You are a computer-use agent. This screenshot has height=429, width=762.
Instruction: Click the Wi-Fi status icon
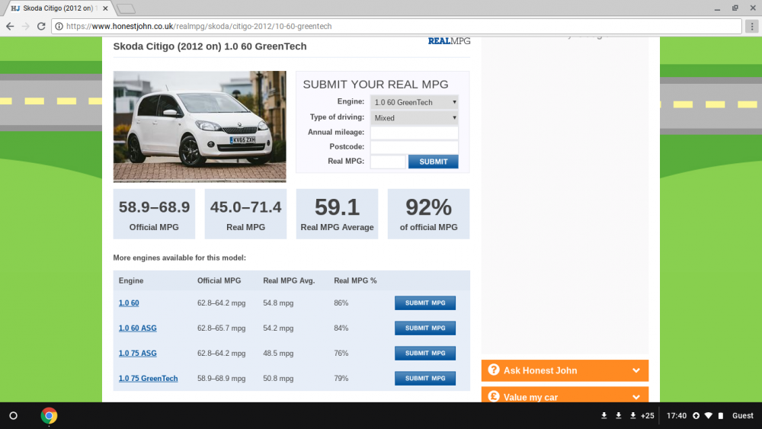(x=709, y=415)
